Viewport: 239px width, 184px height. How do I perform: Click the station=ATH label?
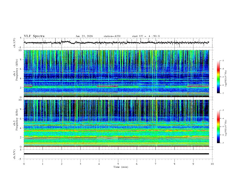(112, 36)
